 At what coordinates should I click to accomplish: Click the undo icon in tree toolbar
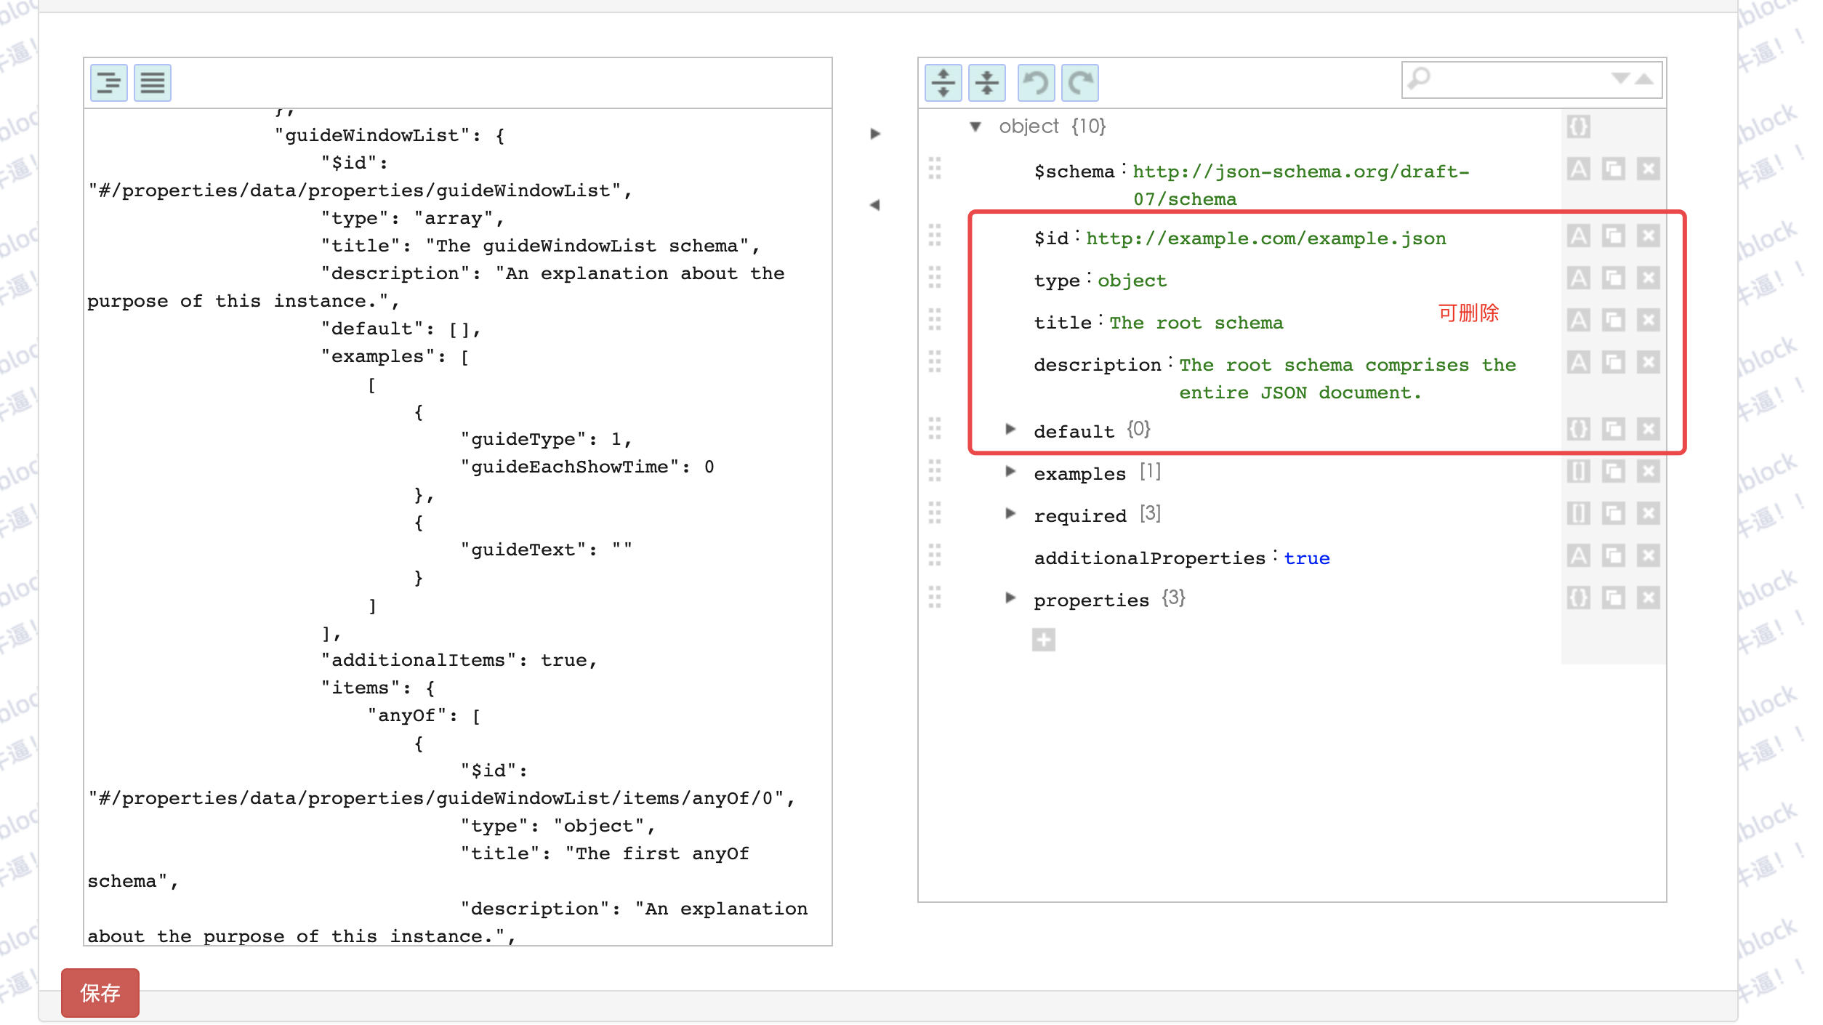pos(1036,83)
